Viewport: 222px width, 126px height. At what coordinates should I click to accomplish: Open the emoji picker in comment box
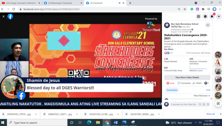click(200, 104)
